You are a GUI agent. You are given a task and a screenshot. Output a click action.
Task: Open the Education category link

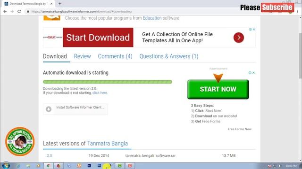click(x=152, y=18)
